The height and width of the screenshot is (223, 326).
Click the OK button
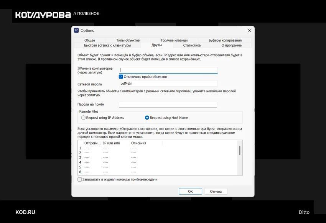coord(191,192)
